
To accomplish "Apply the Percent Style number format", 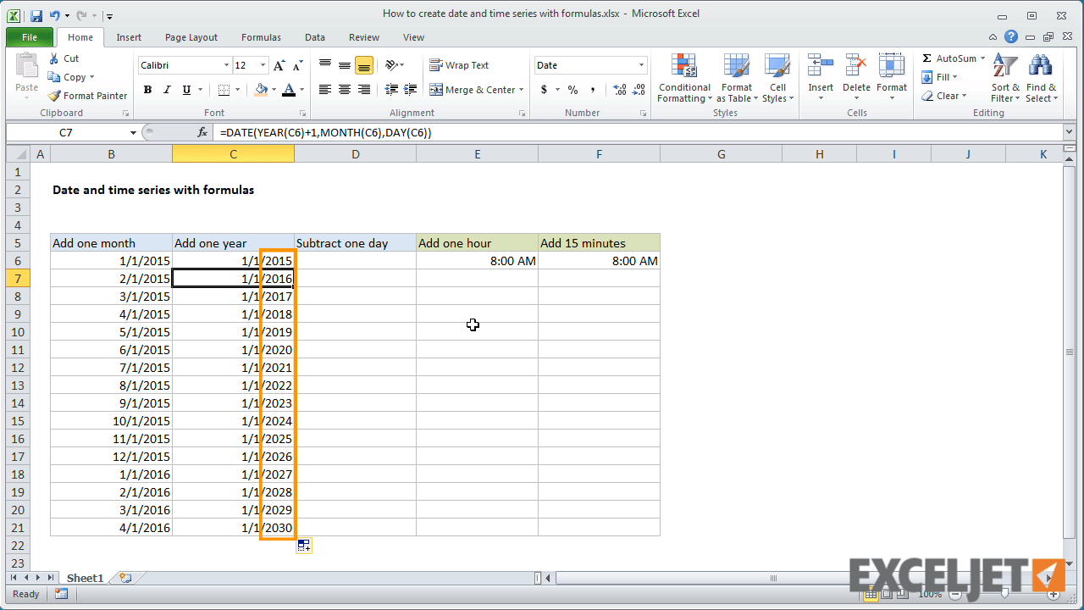I will click(572, 89).
